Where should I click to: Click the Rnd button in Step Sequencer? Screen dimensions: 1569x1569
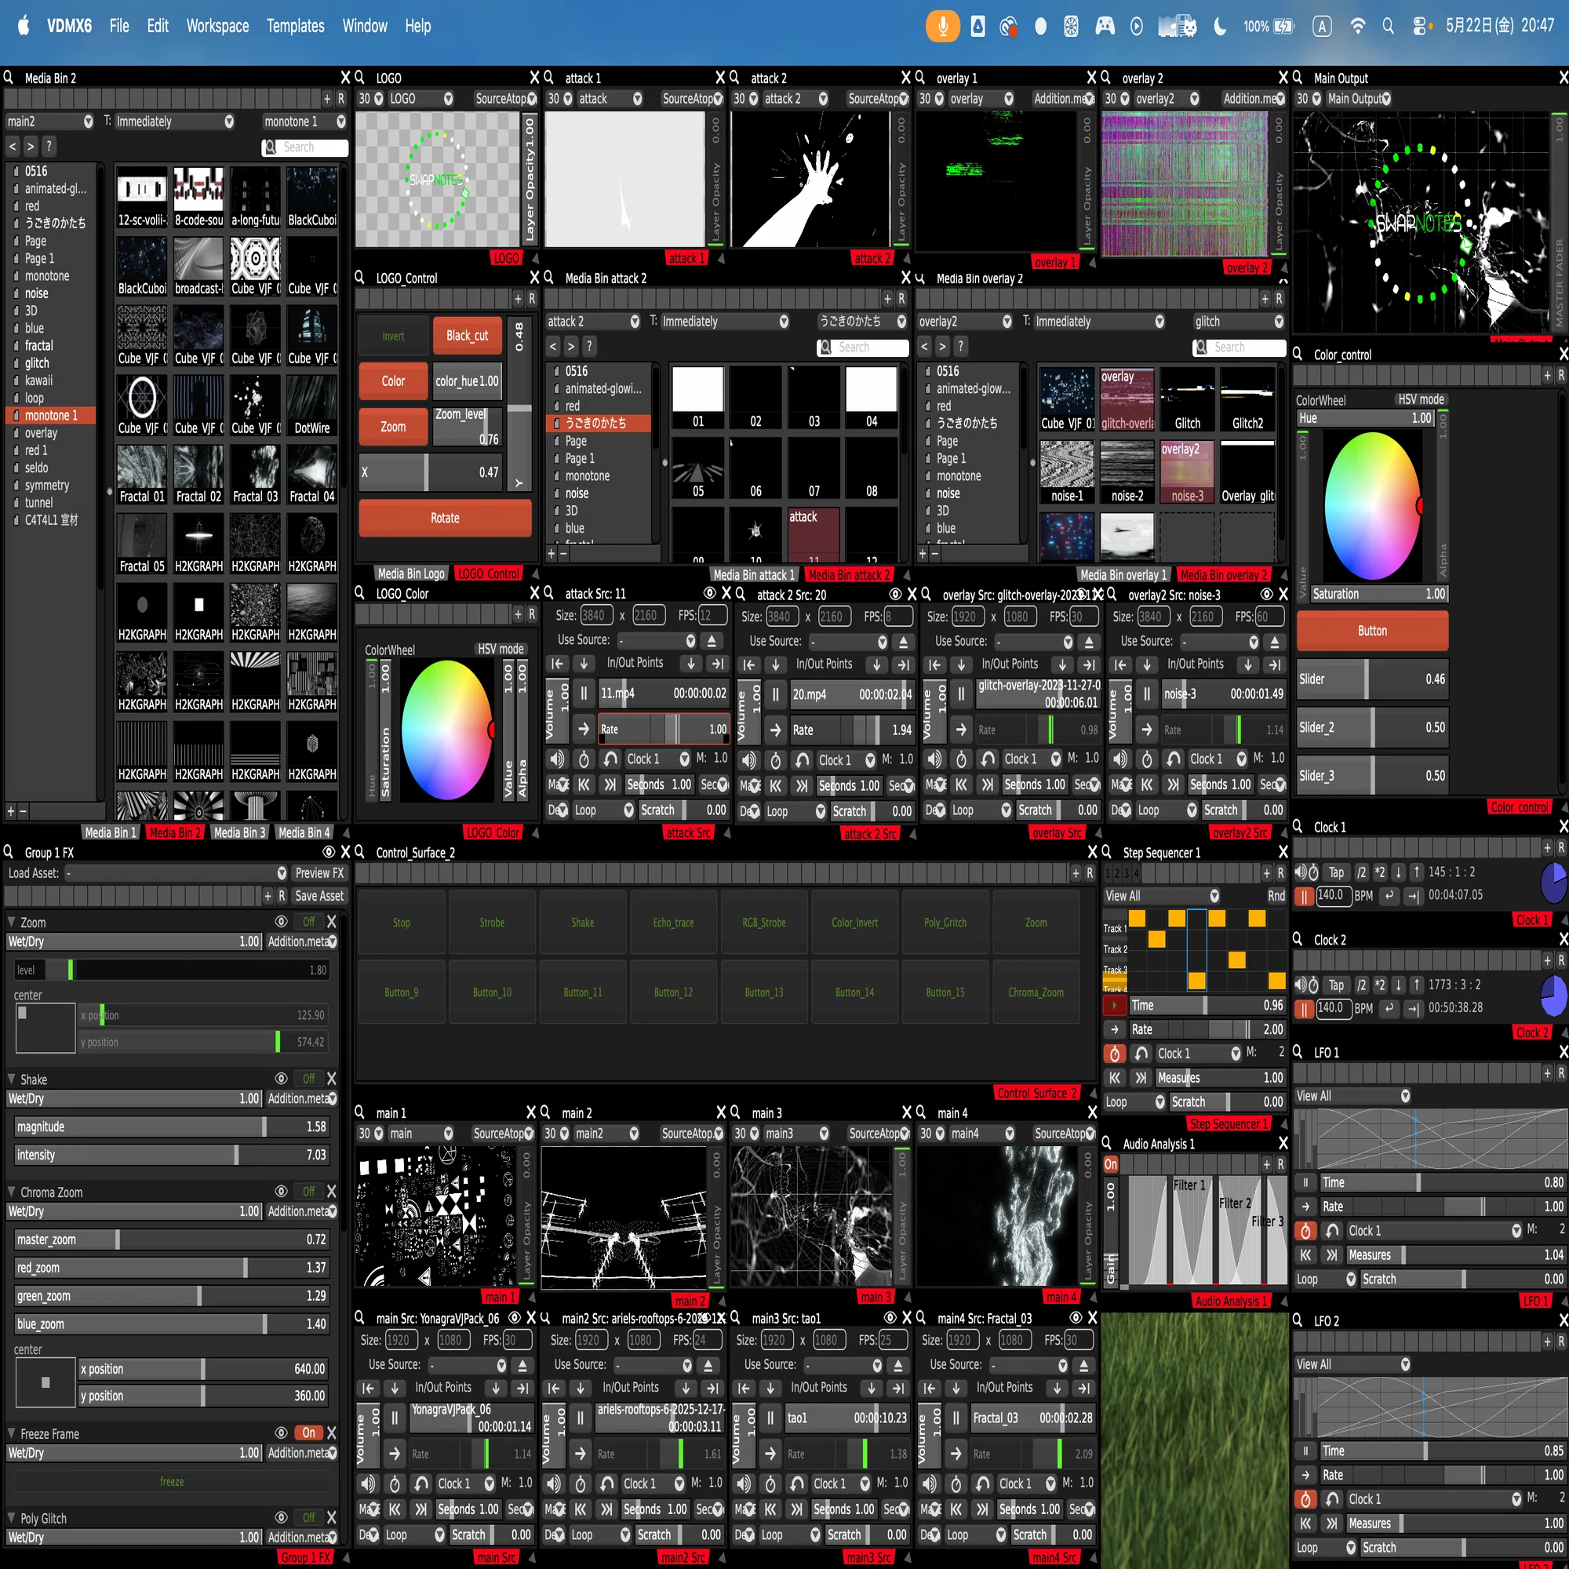click(1276, 896)
